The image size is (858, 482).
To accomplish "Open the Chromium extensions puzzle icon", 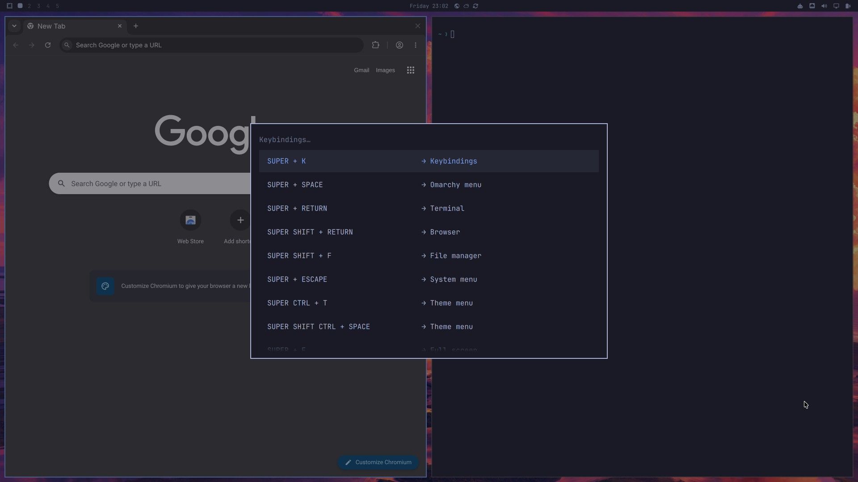I will (376, 45).
